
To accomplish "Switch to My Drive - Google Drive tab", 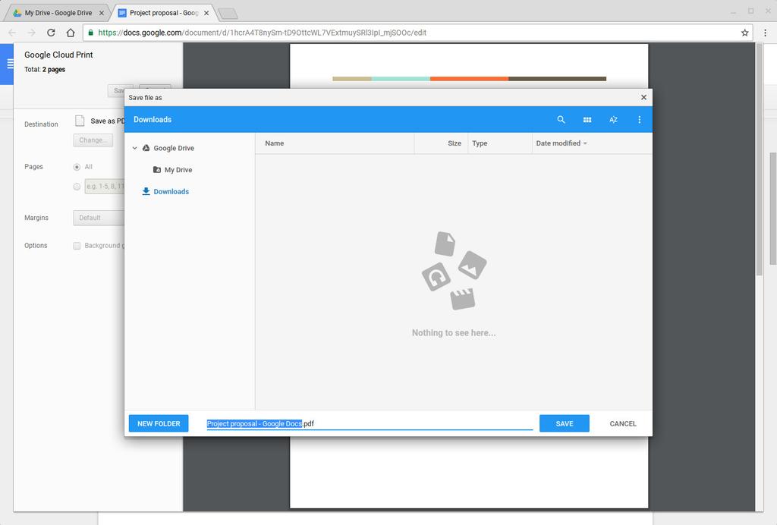I will tap(58, 13).
